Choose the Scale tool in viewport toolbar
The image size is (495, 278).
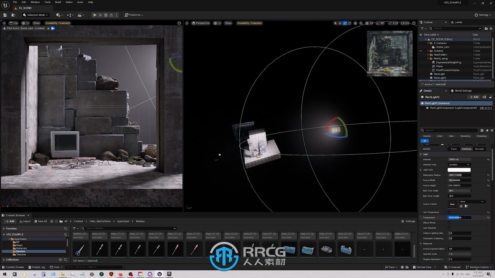click(350, 23)
